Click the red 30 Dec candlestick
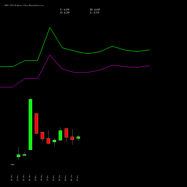 (42, 135)
